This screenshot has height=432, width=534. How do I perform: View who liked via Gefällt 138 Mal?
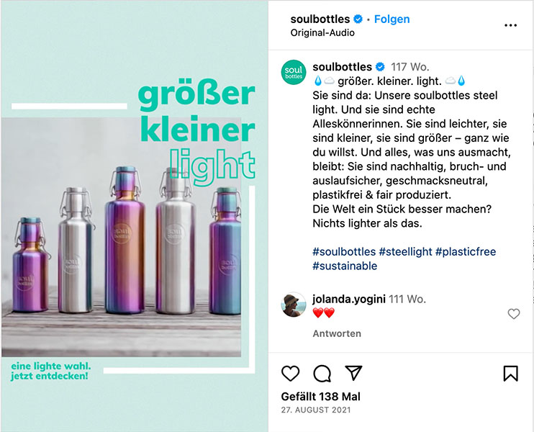tap(320, 396)
